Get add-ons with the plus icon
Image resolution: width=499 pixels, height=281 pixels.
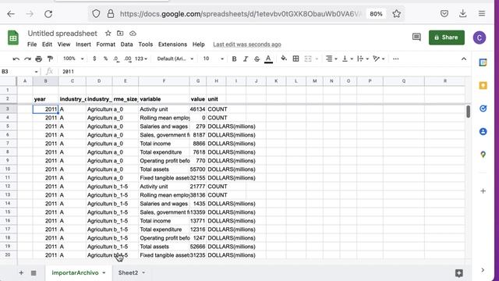(x=483, y=191)
